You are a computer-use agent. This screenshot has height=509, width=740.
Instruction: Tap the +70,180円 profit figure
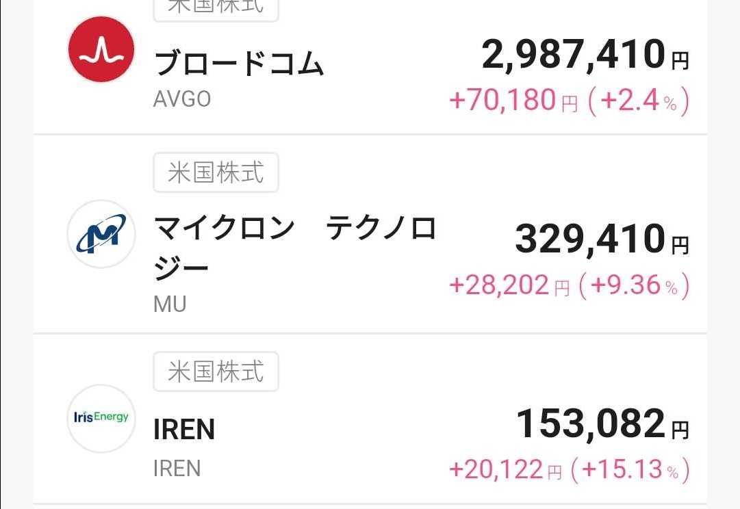pyautogui.click(x=513, y=101)
